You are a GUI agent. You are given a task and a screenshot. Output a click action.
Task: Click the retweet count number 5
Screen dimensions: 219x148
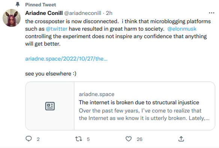pyautogui.click(x=88, y=139)
